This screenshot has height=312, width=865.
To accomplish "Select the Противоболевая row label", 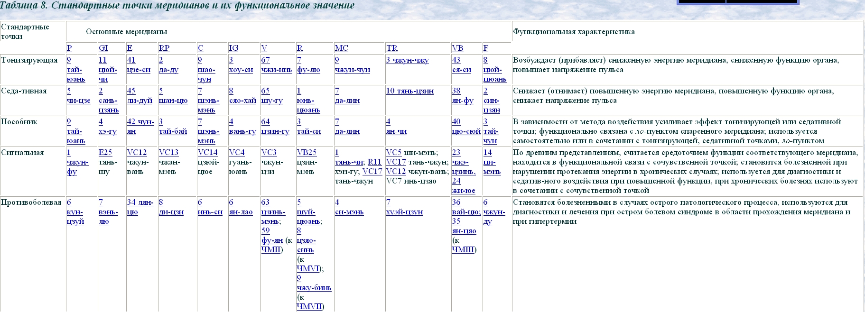I will coord(31,202).
